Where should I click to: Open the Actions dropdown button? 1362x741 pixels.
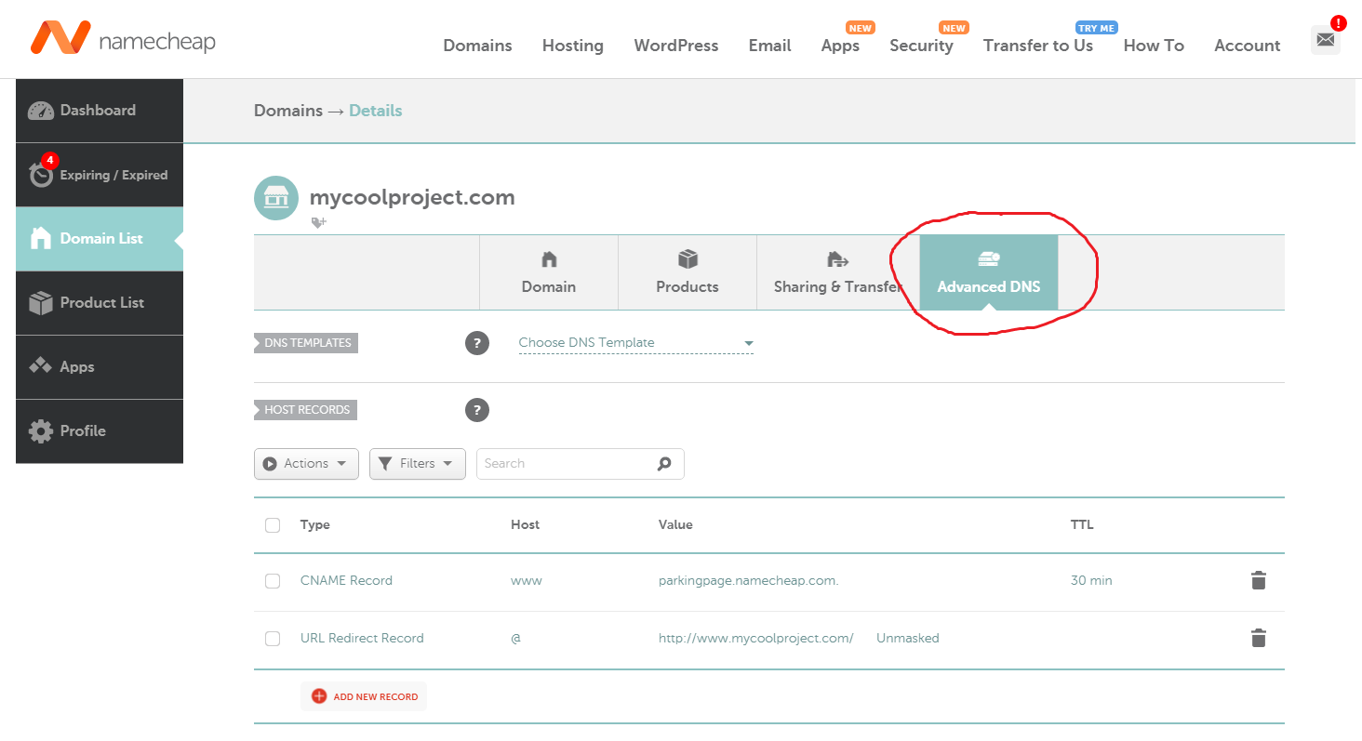(306, 464)
